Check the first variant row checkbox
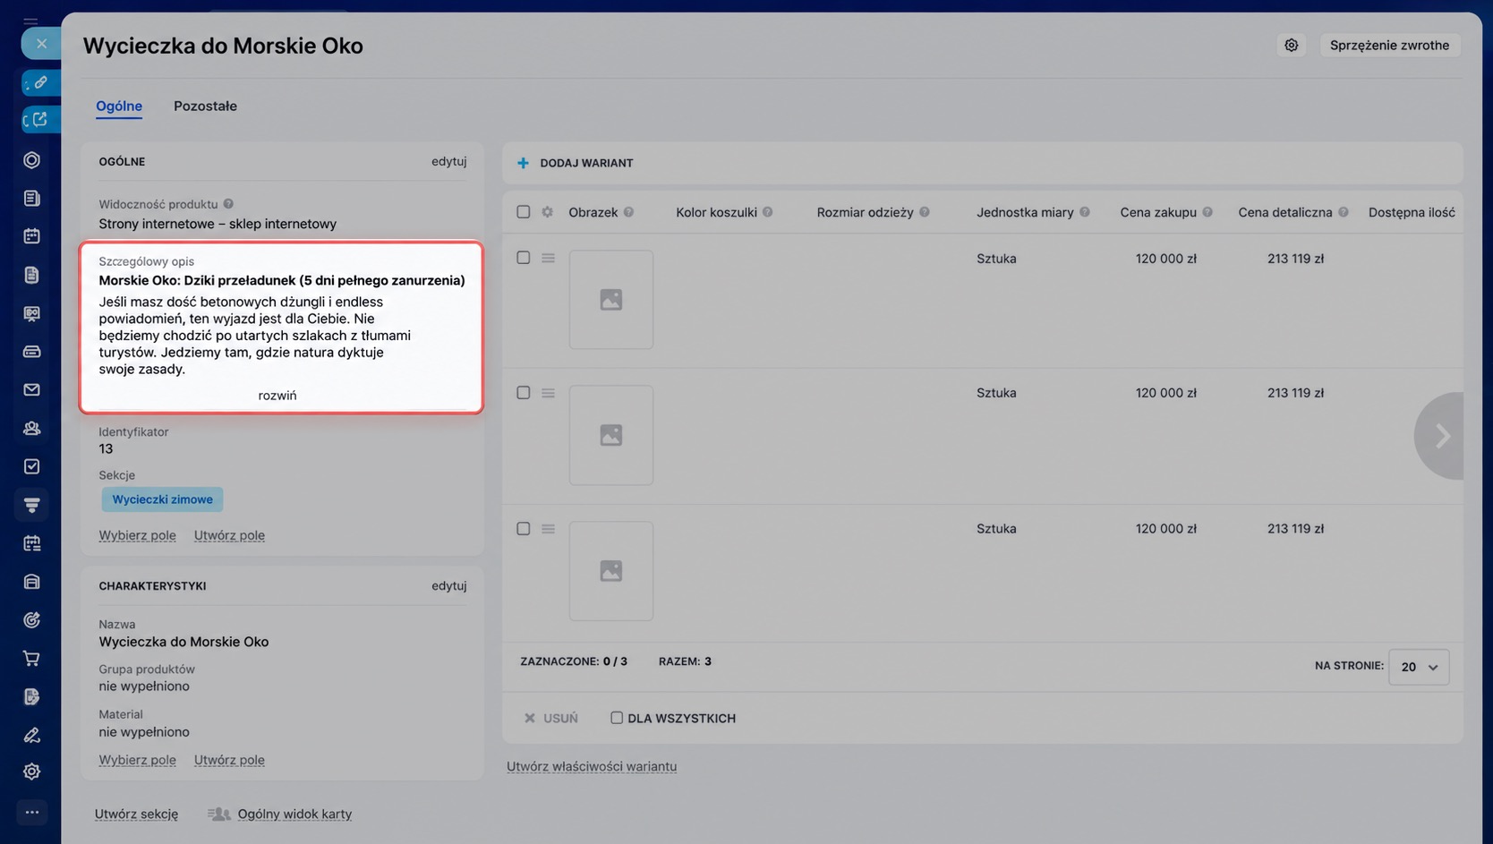Screen dimensions: 1493x844 pos(524,258)
